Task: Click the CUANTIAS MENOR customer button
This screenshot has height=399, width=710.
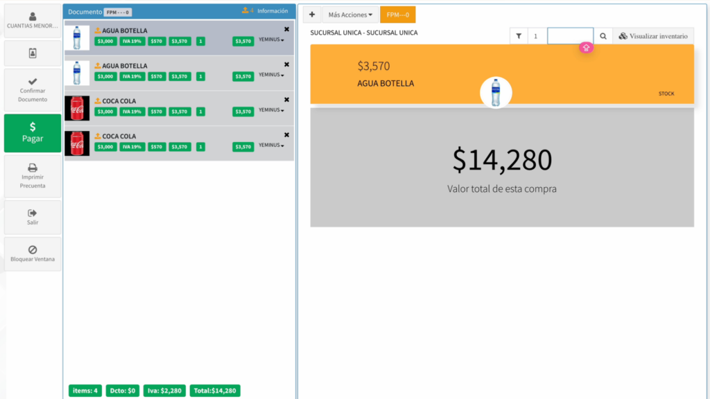Action: coord(33,21)
